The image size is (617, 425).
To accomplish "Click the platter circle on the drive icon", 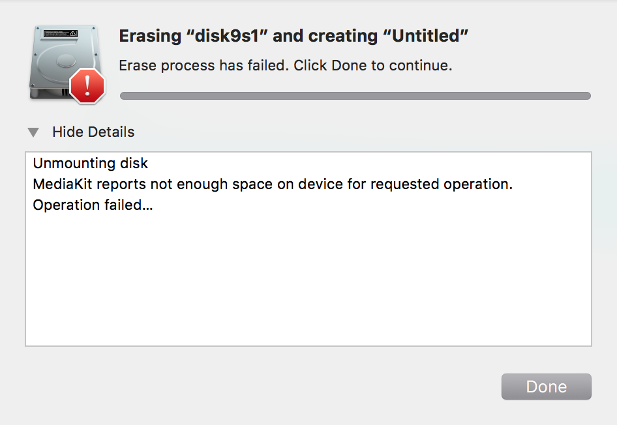I will click(66, 61).
